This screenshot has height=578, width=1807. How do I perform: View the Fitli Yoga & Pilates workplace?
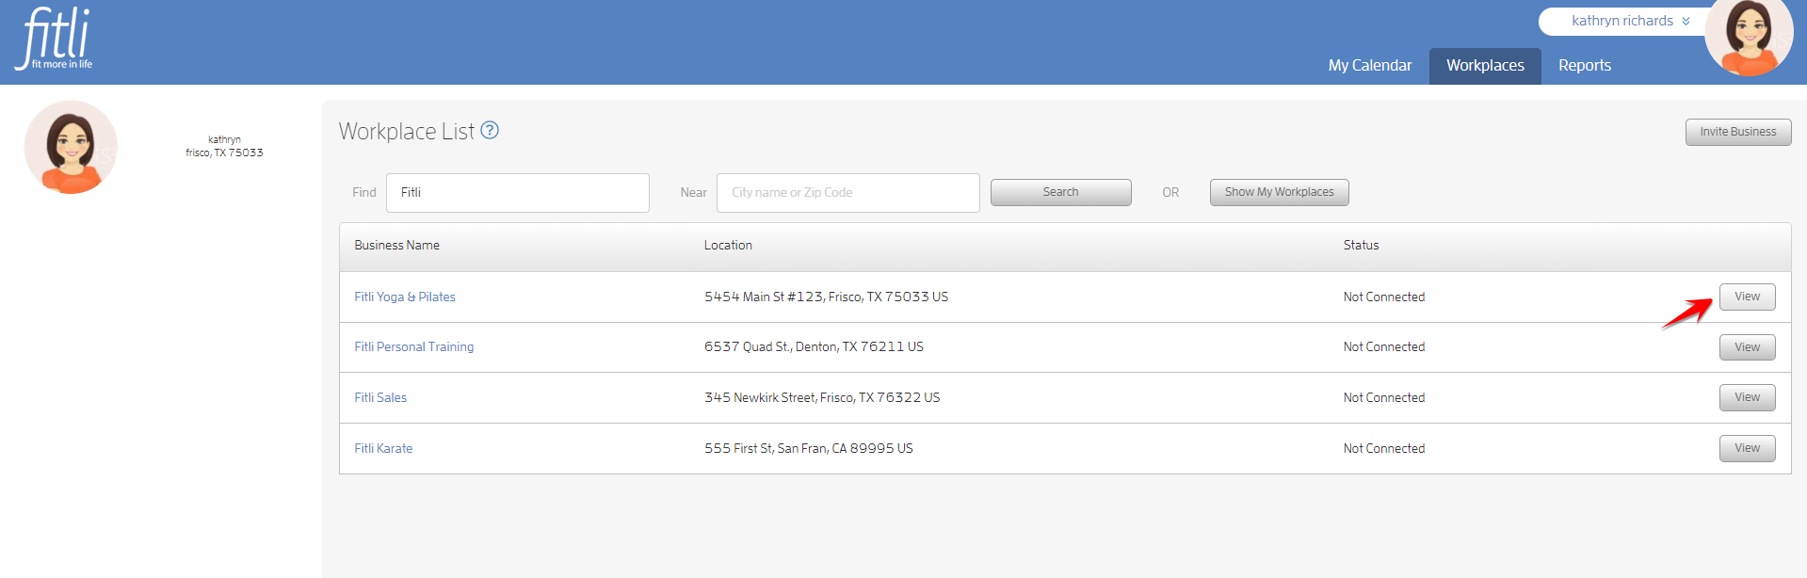pos(1748,297)
